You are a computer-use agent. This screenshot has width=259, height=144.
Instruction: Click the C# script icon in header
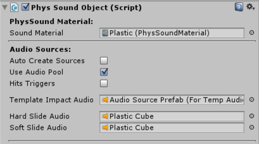(x=15, y=8)
